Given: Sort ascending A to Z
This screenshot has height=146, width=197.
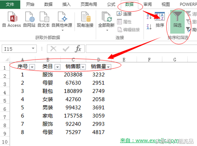Looking at the screenshot, I should coord(149,16).
